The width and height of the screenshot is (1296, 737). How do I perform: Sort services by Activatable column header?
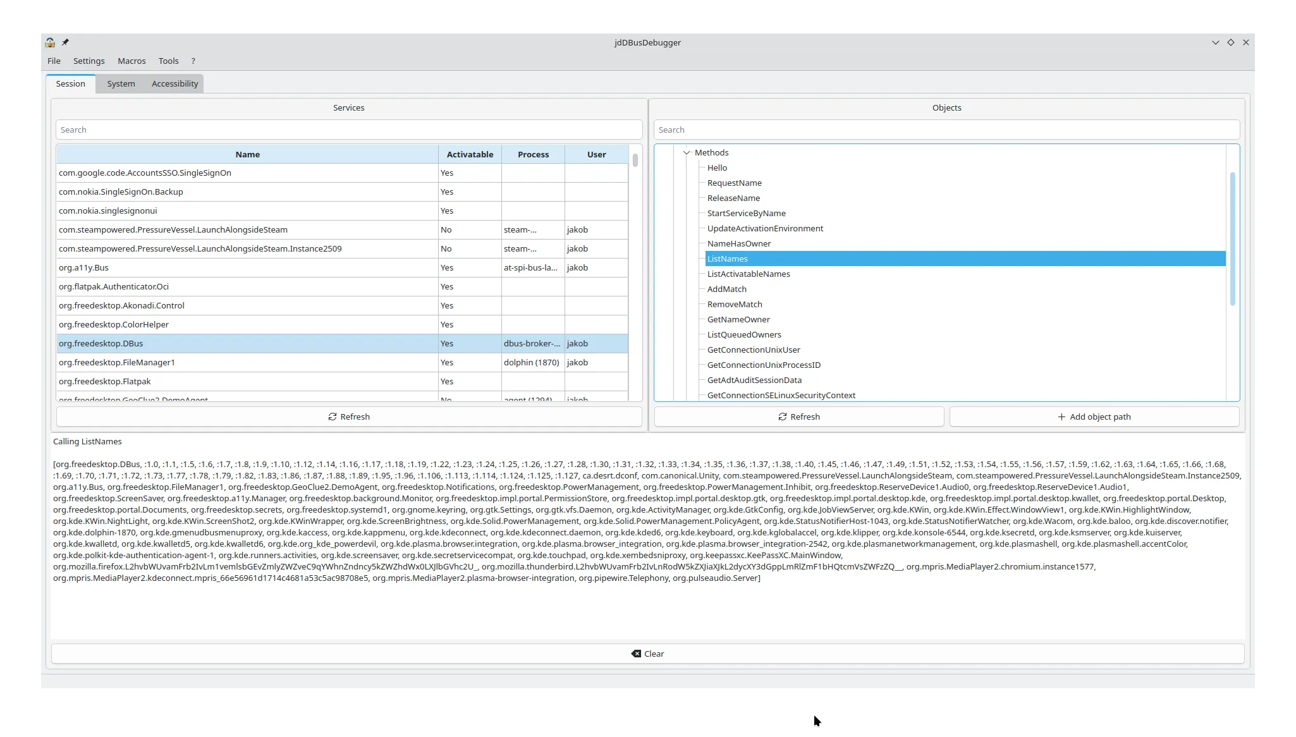click(470, 154)
